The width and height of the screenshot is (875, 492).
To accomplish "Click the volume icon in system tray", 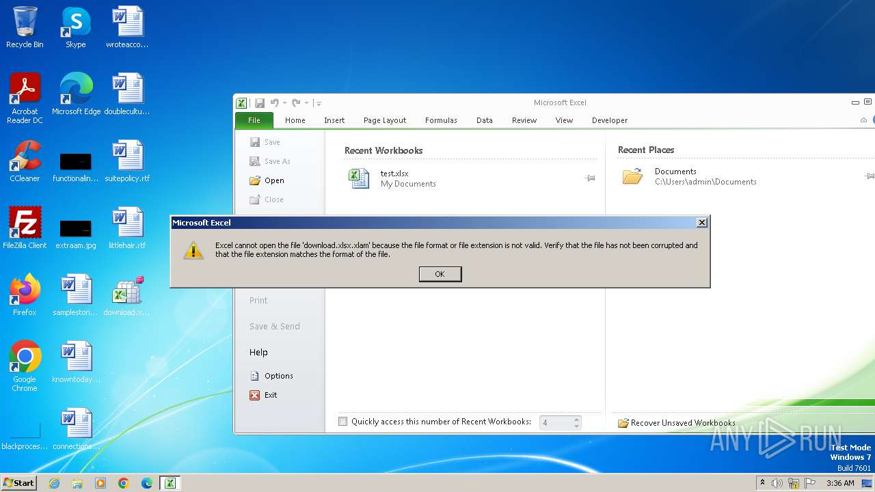I will click(x=777, y=483).
